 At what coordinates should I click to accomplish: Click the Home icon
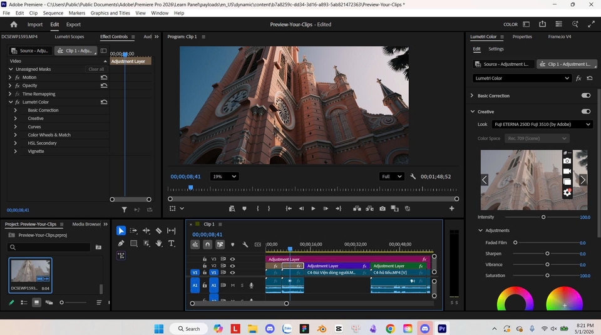[14, 24]
